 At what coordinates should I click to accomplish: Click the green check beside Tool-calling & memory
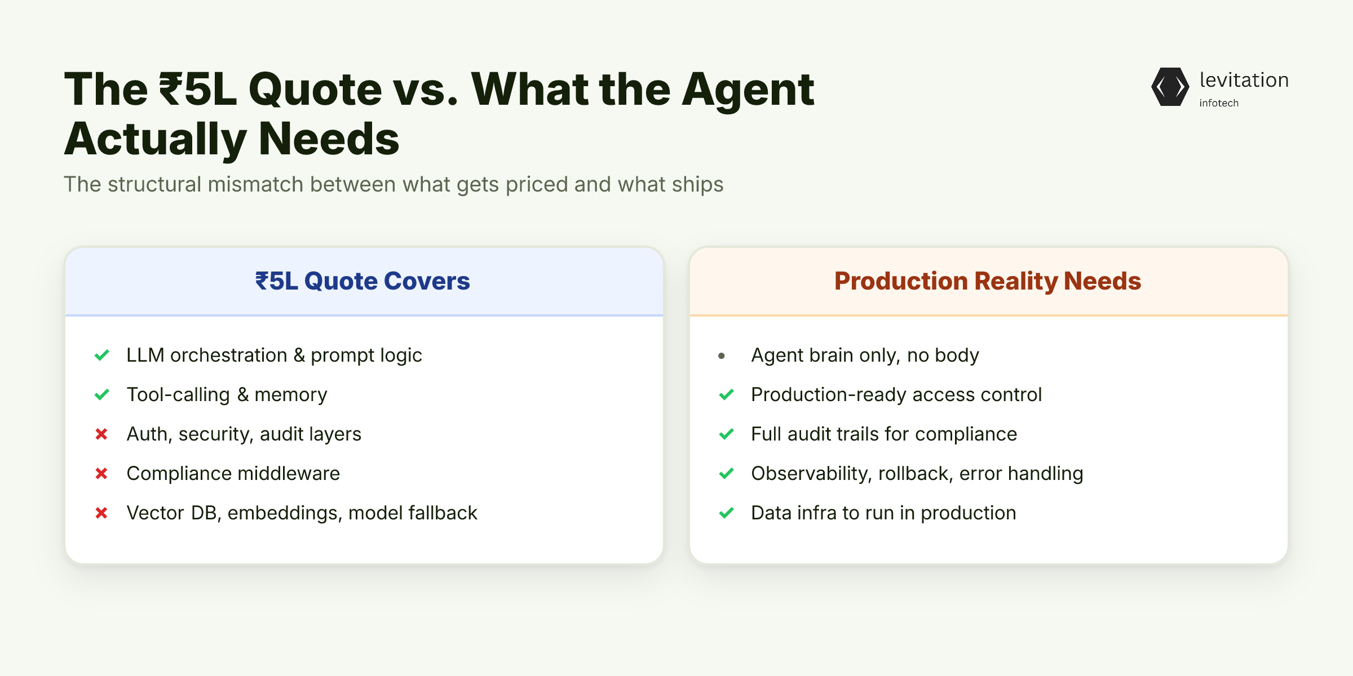[x=101, y=395]
